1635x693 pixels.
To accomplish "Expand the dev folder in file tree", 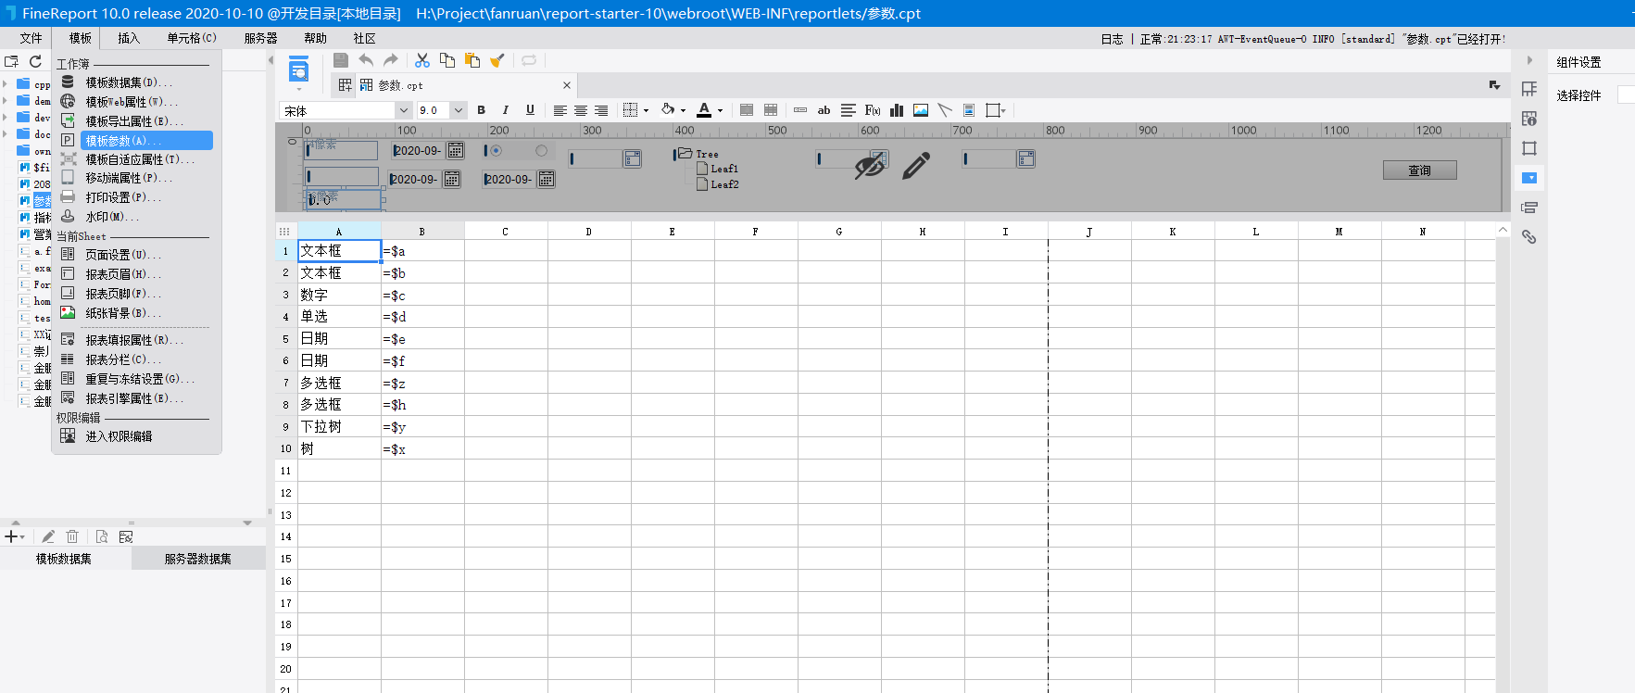I will 5,118.
